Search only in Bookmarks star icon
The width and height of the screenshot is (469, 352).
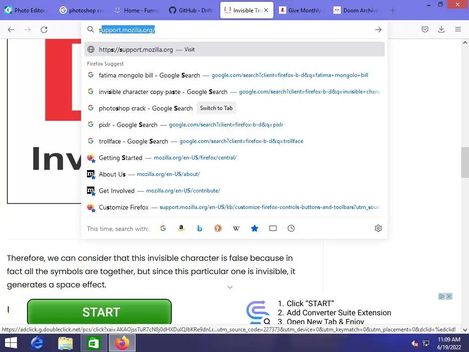click(255, 228)
